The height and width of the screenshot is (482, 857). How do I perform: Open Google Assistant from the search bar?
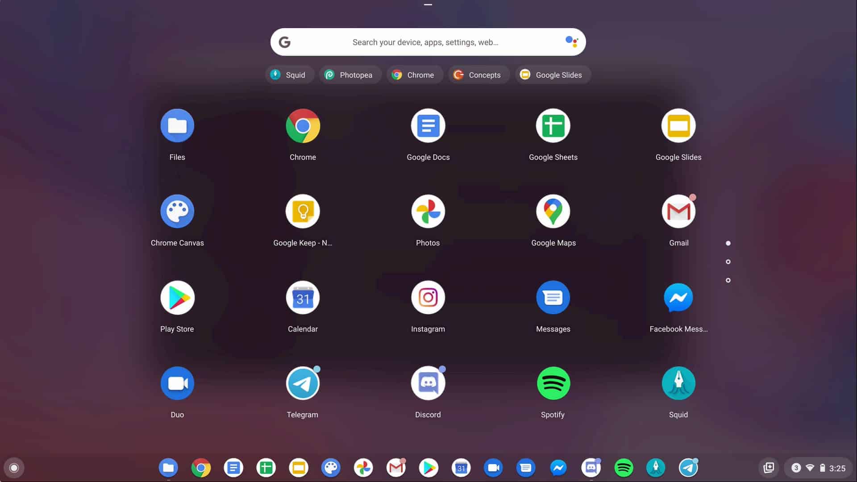[x=572, y=42]
